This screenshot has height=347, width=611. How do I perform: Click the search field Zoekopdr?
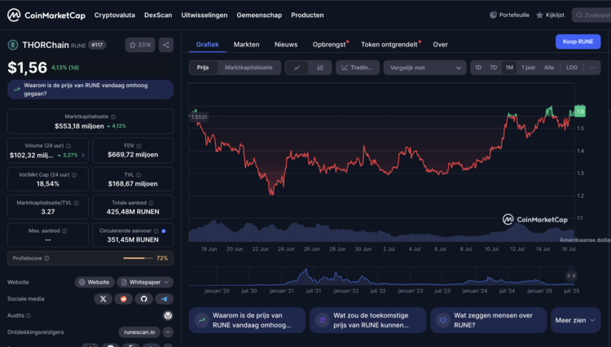click(591, 15)
